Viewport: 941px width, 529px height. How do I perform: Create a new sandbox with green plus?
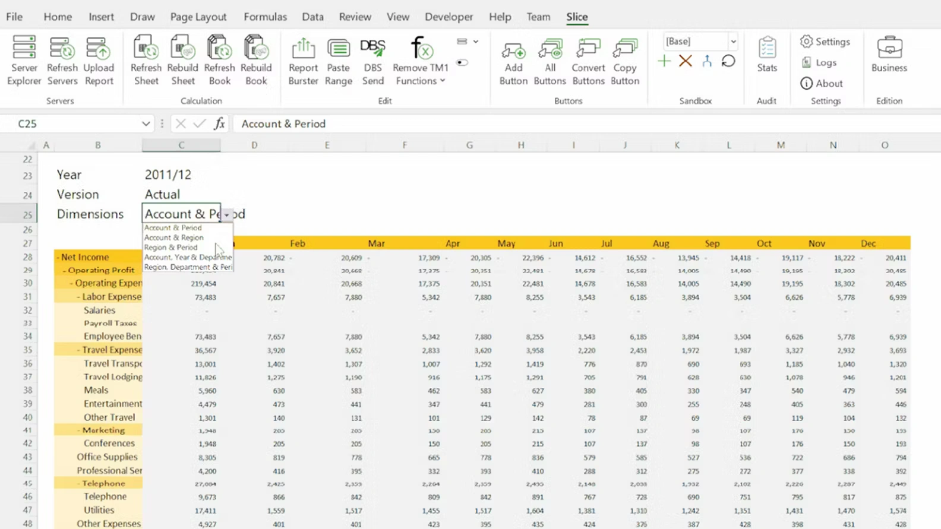(664, 61)
